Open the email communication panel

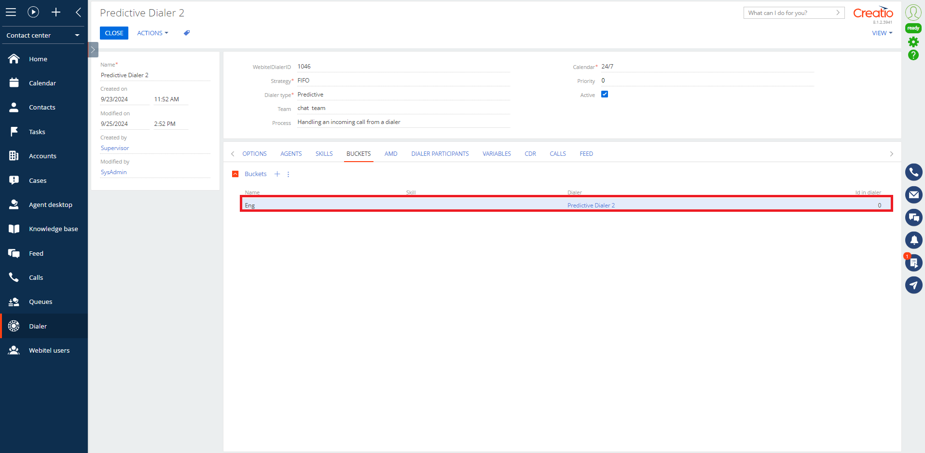pyautogui.click(x=913, y=195)
